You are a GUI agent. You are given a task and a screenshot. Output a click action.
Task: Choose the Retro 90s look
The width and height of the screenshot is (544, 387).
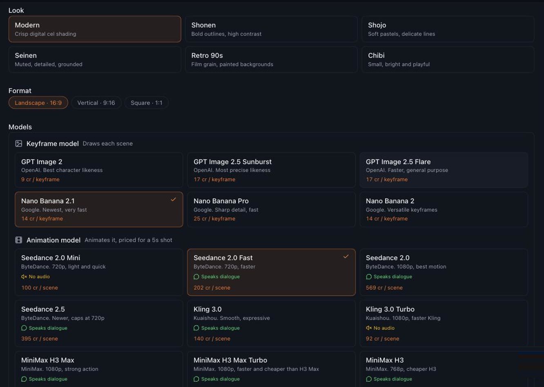[x=271, y=60]
